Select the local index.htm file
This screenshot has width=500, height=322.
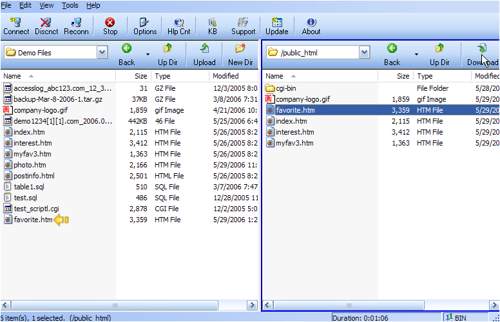(29, 132)
